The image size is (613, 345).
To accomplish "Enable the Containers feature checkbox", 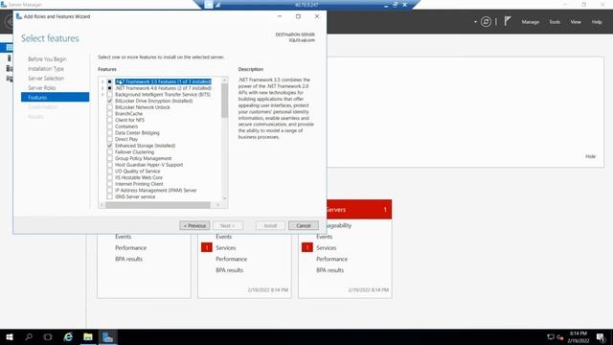I will click(109, 126).
